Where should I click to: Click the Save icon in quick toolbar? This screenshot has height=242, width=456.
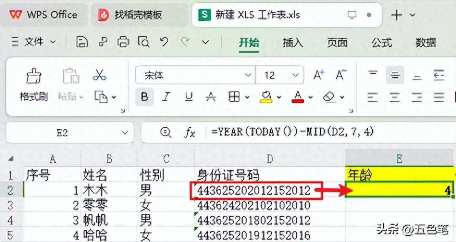pos(82,42)
